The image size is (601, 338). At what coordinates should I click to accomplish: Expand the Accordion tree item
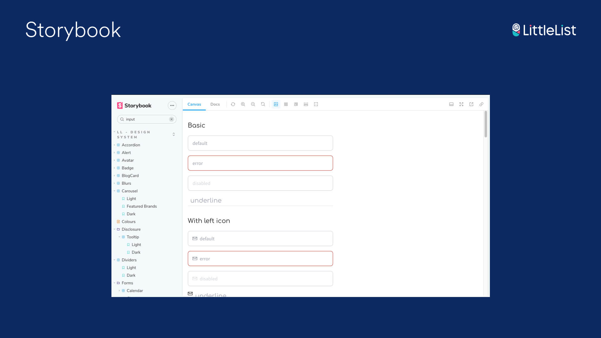131,145
